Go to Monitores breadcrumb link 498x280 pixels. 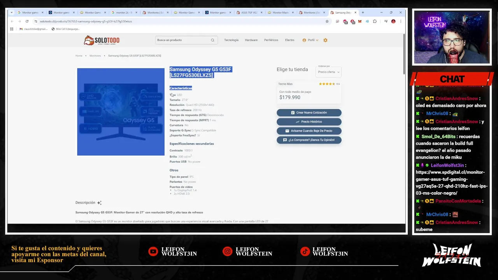click(95, 56)
